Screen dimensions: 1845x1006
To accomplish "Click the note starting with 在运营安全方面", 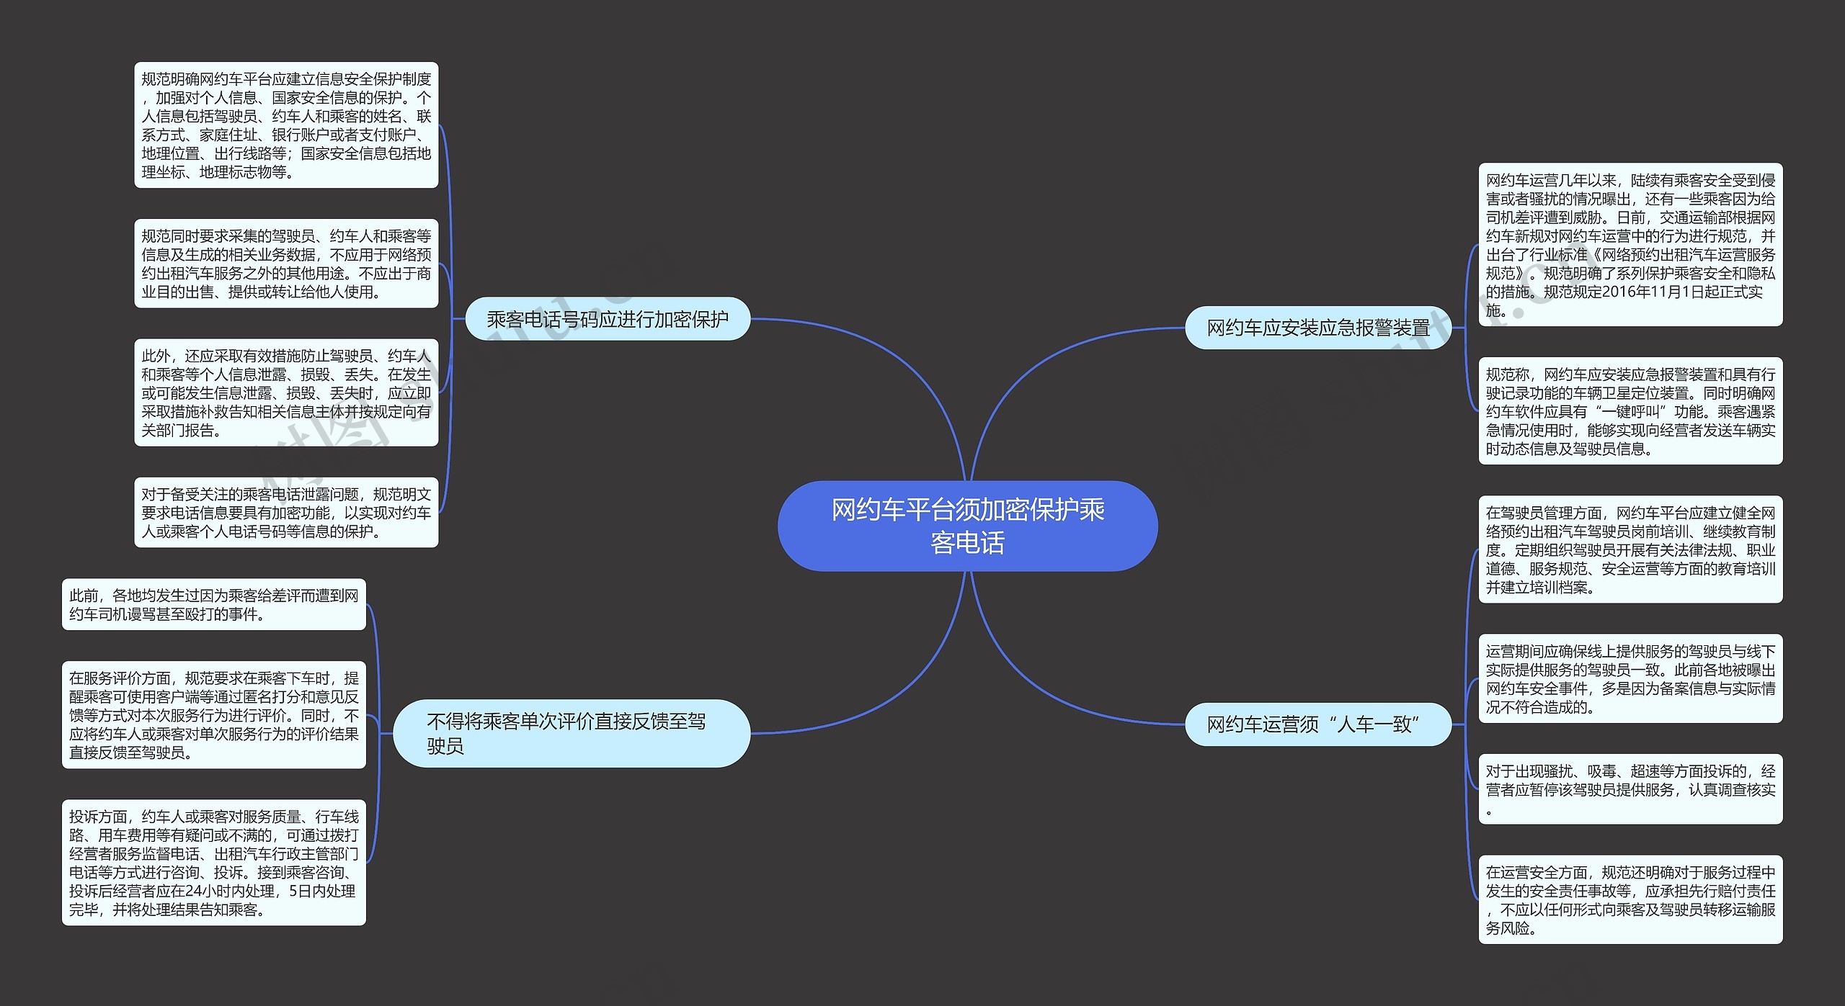I will click(x=1630, y=899).
